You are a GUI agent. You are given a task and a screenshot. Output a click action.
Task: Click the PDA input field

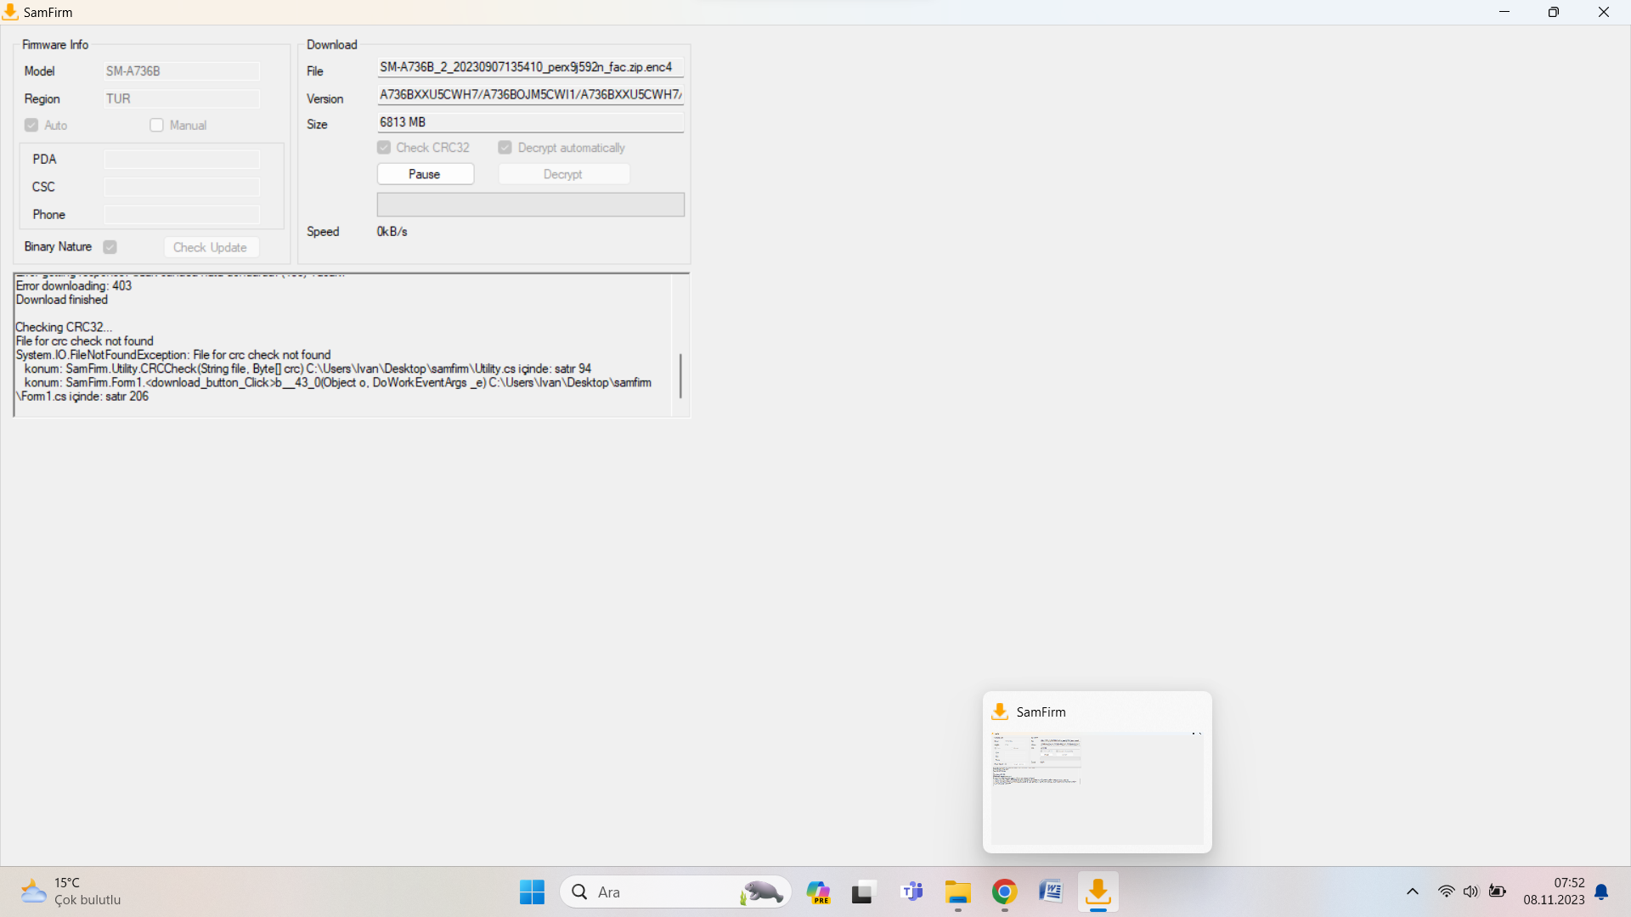(x=182, y=160)
